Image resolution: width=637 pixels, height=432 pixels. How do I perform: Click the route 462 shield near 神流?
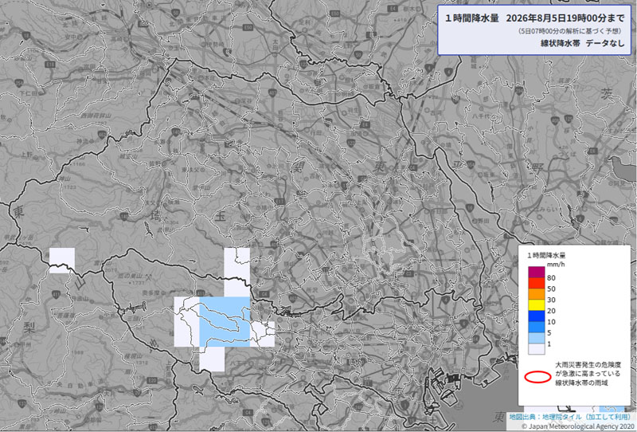coord(102,134)
